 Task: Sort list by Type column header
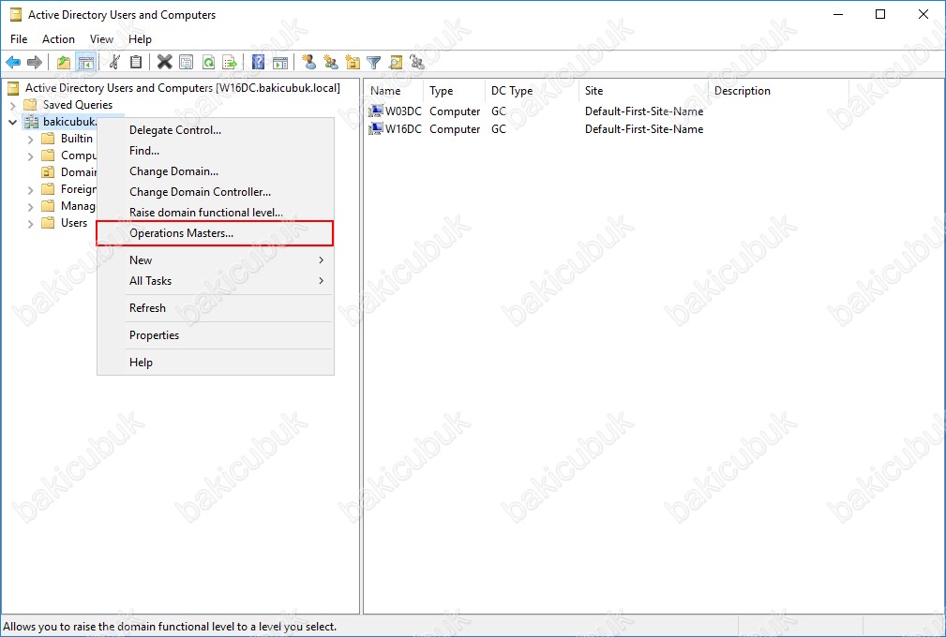[454, 90]
